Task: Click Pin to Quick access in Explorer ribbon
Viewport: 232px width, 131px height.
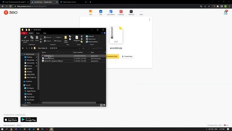Action: (25, 39)
